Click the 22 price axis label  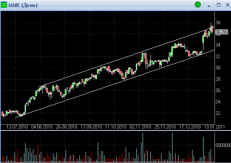point(218,113)
